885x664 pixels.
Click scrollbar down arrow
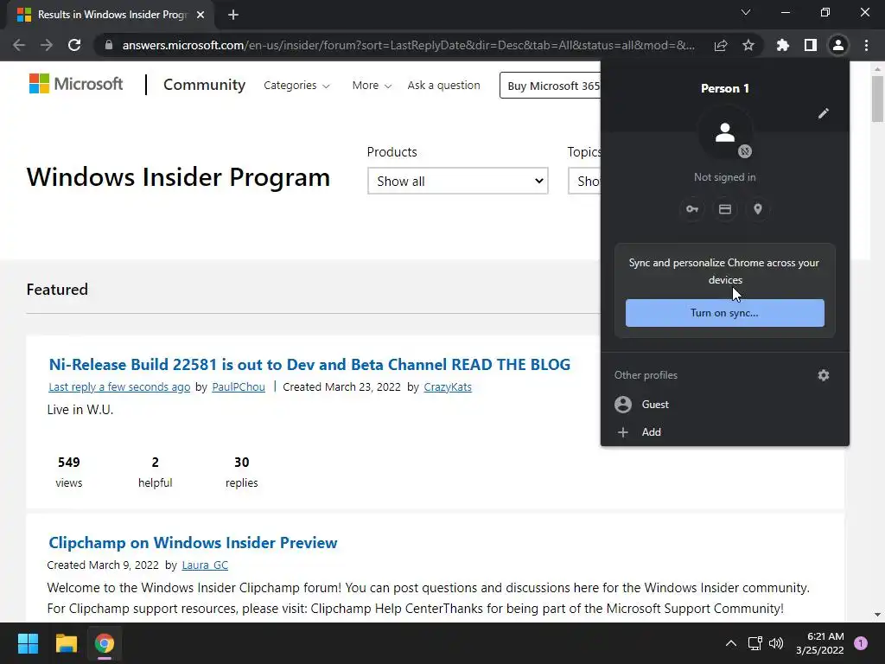pos(877,615)
